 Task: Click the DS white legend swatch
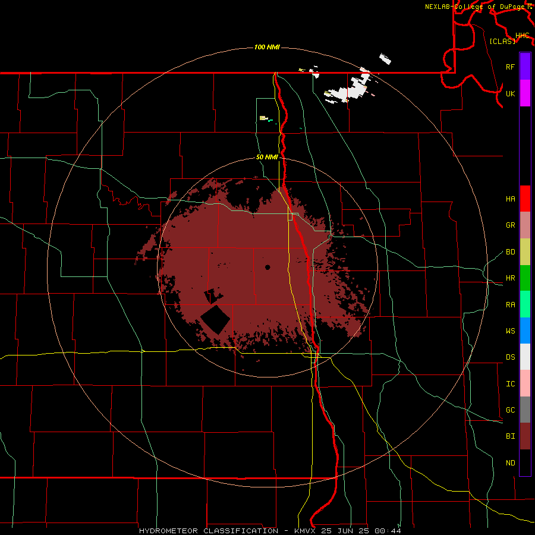[x=525, y=357]
